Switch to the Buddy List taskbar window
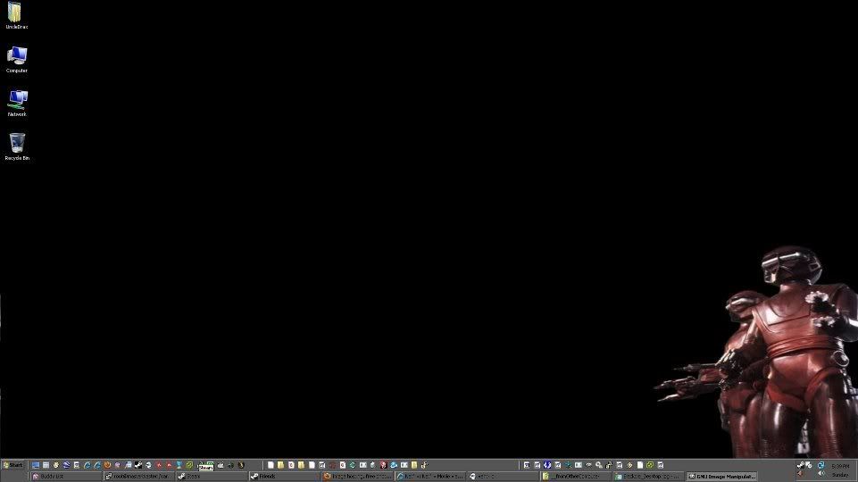The width and height of the screenshot is (858, 482). click(66, 477)
